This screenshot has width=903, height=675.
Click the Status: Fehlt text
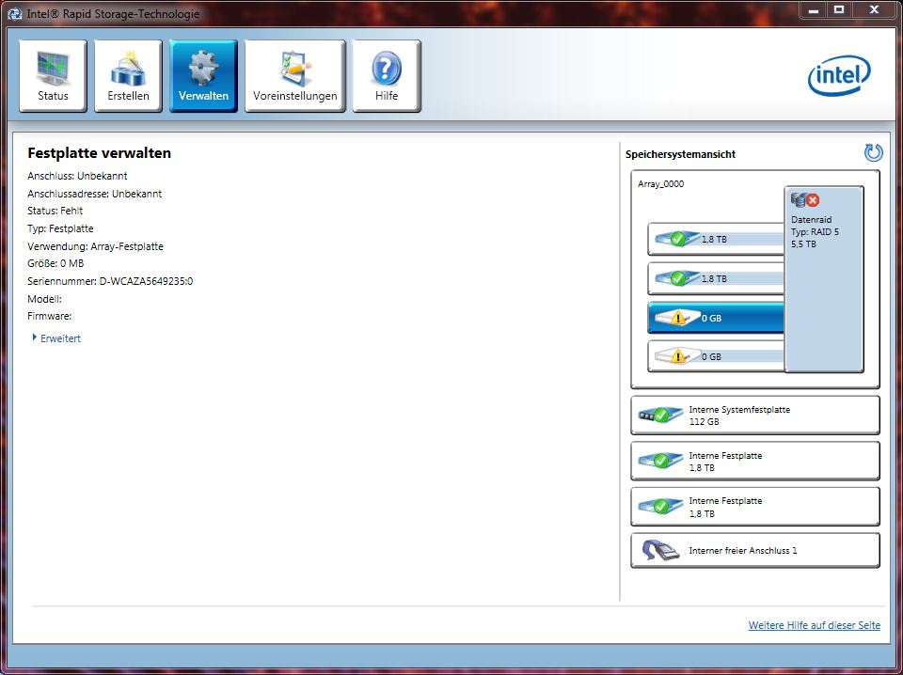[x=55, y=211]
